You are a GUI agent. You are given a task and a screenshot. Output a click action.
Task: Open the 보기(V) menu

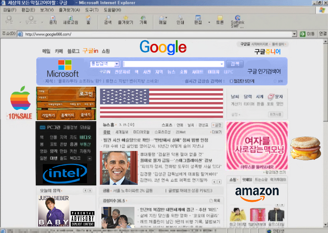(x=47, y=10)
